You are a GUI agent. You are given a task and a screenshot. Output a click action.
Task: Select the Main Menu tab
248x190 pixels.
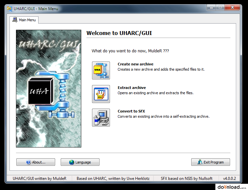click(x=24, y=20)
